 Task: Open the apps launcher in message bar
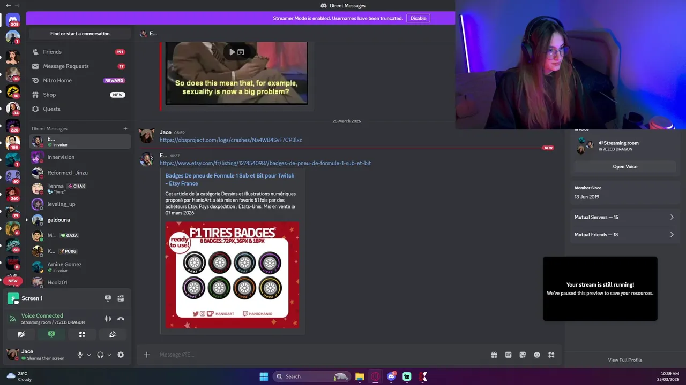551,355
